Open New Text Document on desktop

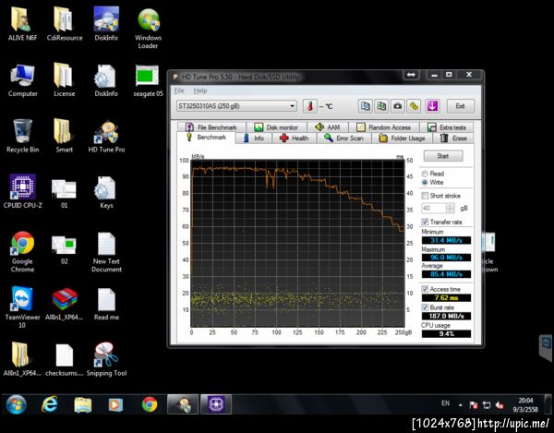click(106, 252)
